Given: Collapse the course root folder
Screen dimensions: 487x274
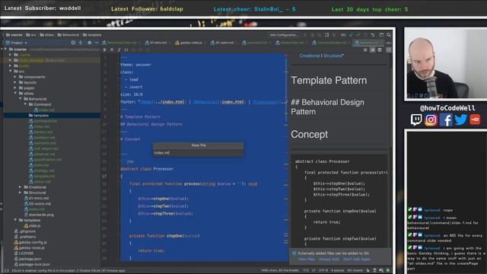Looking at the screenshot, I should click(x=5, y=49).
